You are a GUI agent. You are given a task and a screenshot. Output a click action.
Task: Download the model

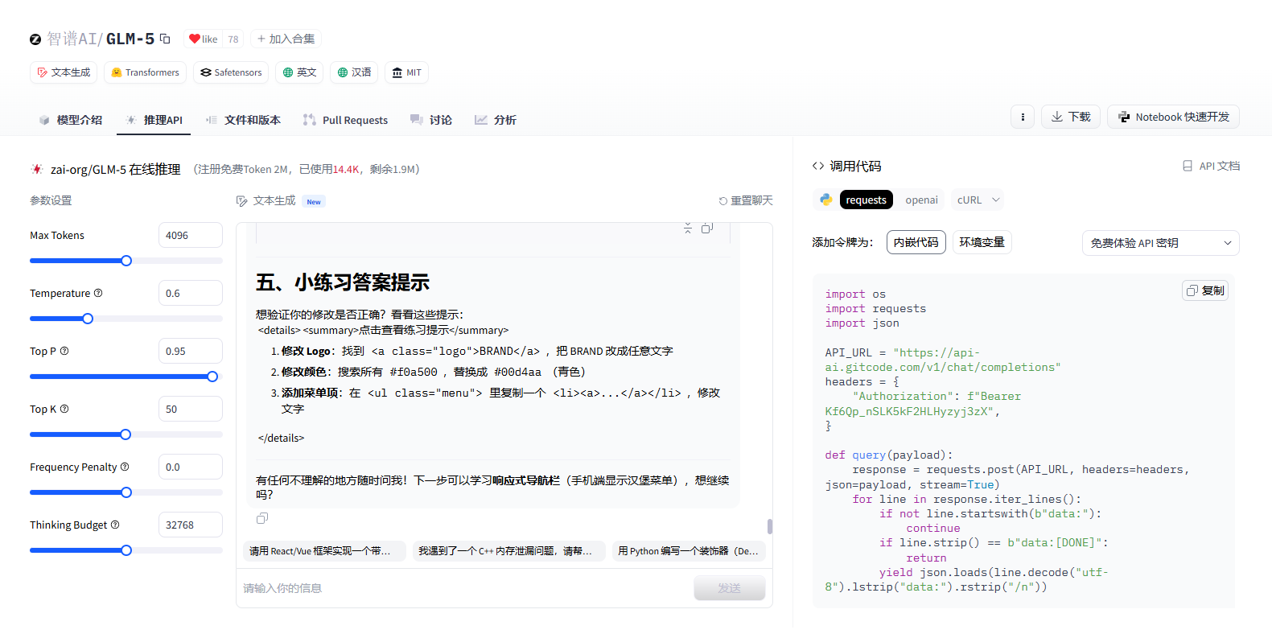(x=1071, y=117)
